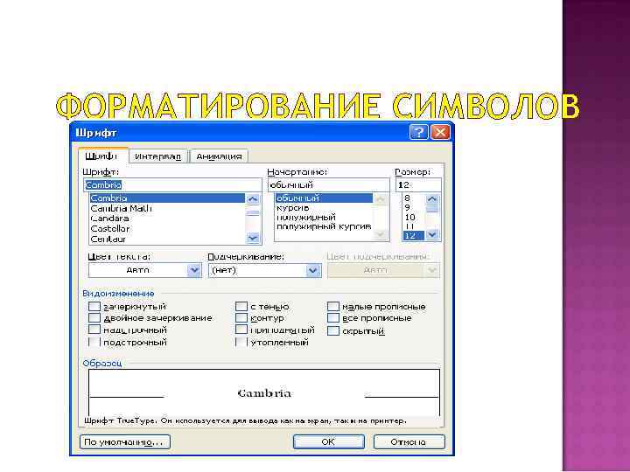Select обычный in the style list
Viewport: 630px width, 472px height.
(324, 198)
